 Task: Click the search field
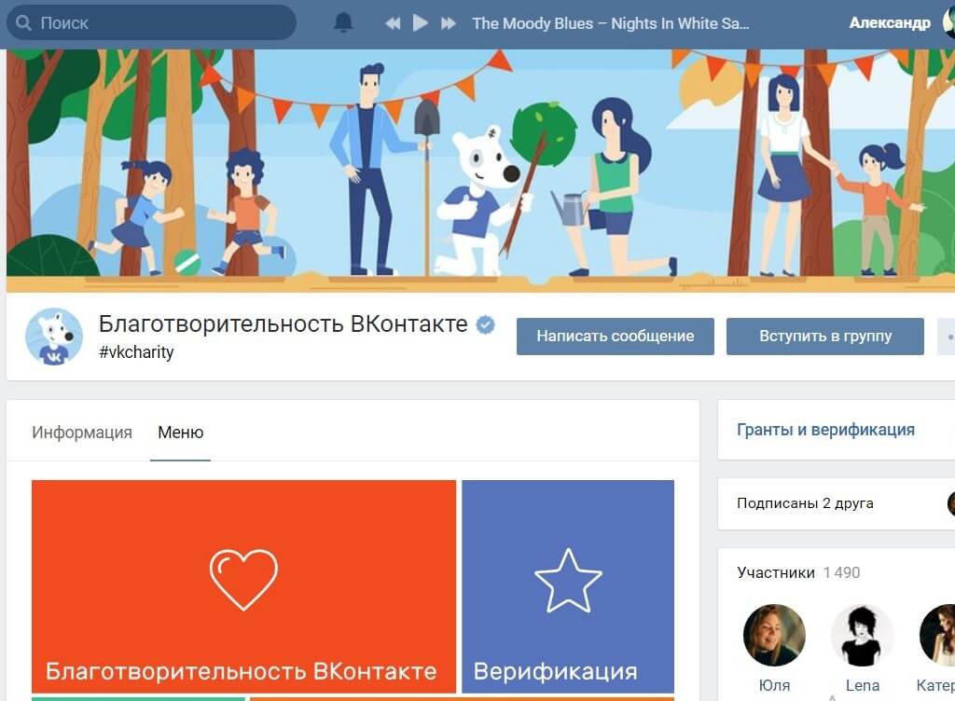pos(151,23)
